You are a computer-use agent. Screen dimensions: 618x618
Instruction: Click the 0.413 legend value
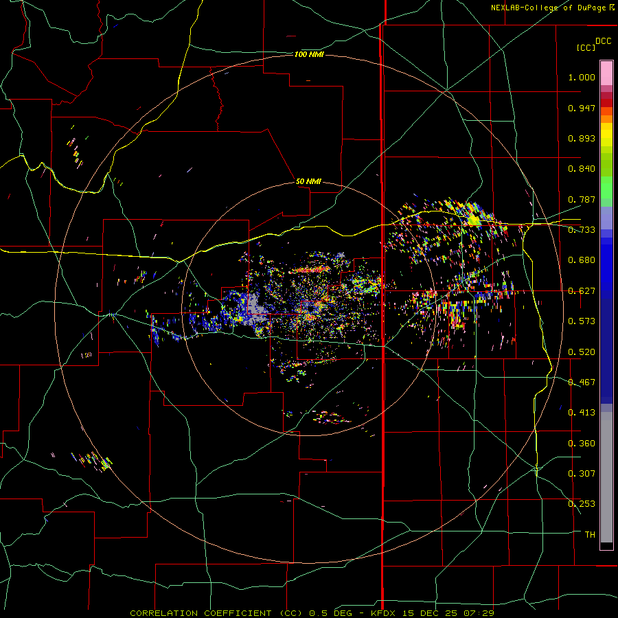pos(582,413)
